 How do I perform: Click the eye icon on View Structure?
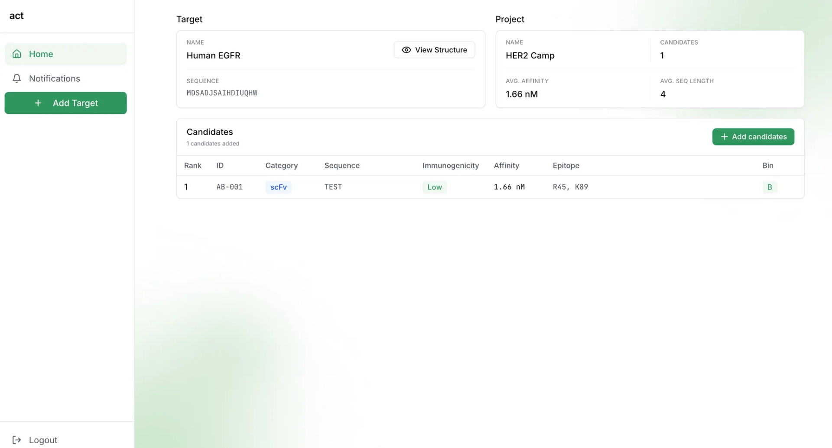(x=406, y=50)
